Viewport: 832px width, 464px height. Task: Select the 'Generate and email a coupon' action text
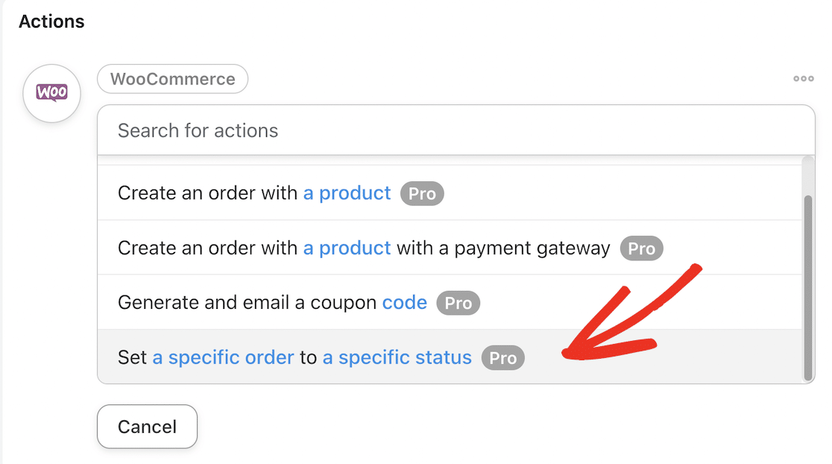pos(248,303)
